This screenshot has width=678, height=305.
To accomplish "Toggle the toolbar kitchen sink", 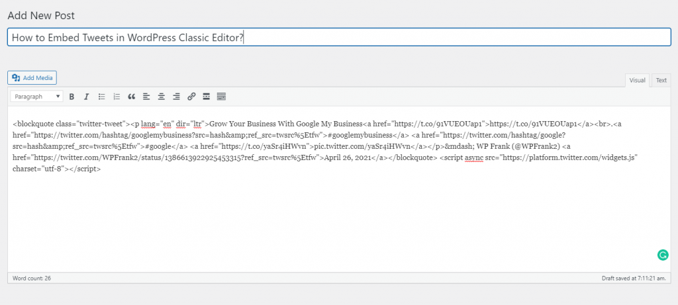I will (221, 97).
